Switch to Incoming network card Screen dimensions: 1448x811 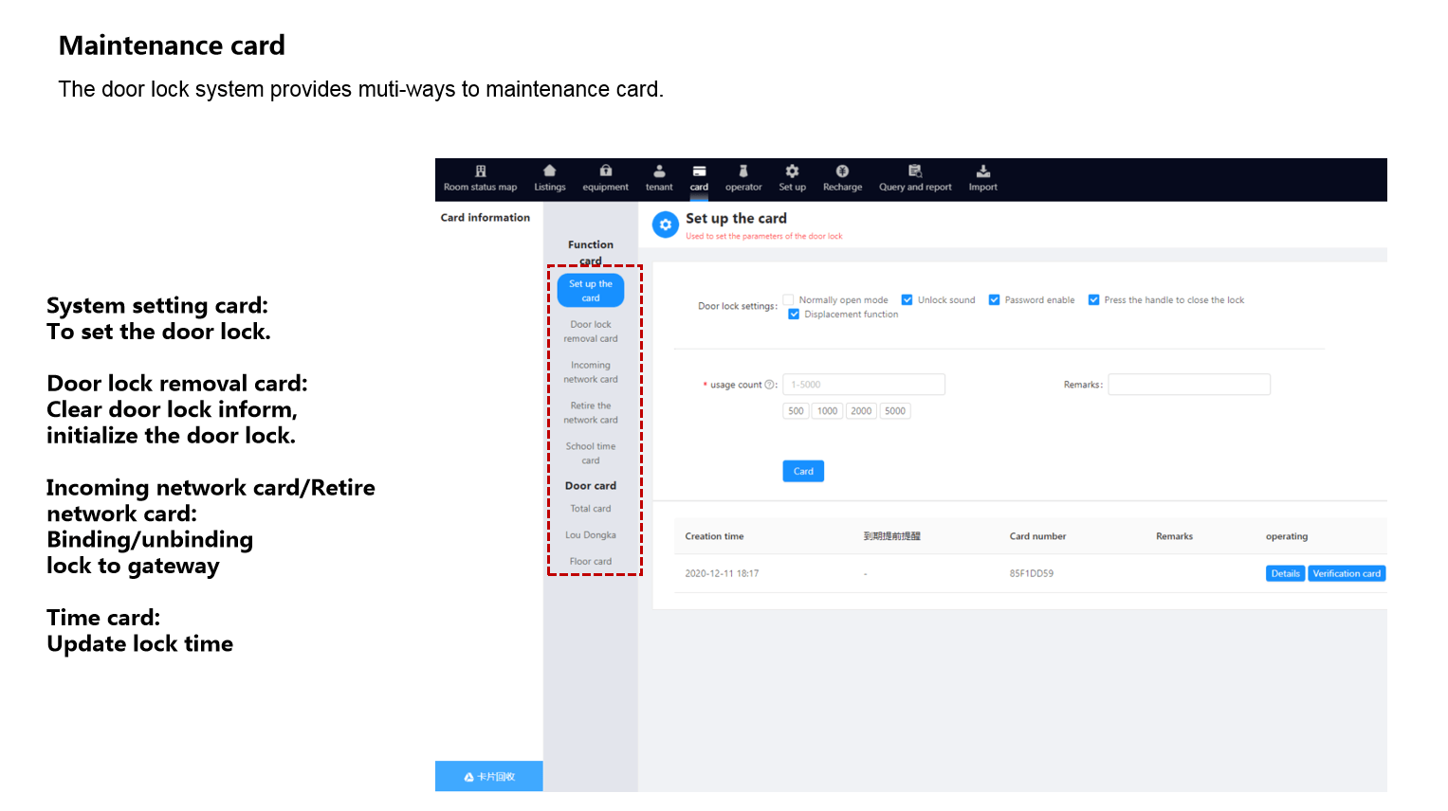[x=591, y=372]
